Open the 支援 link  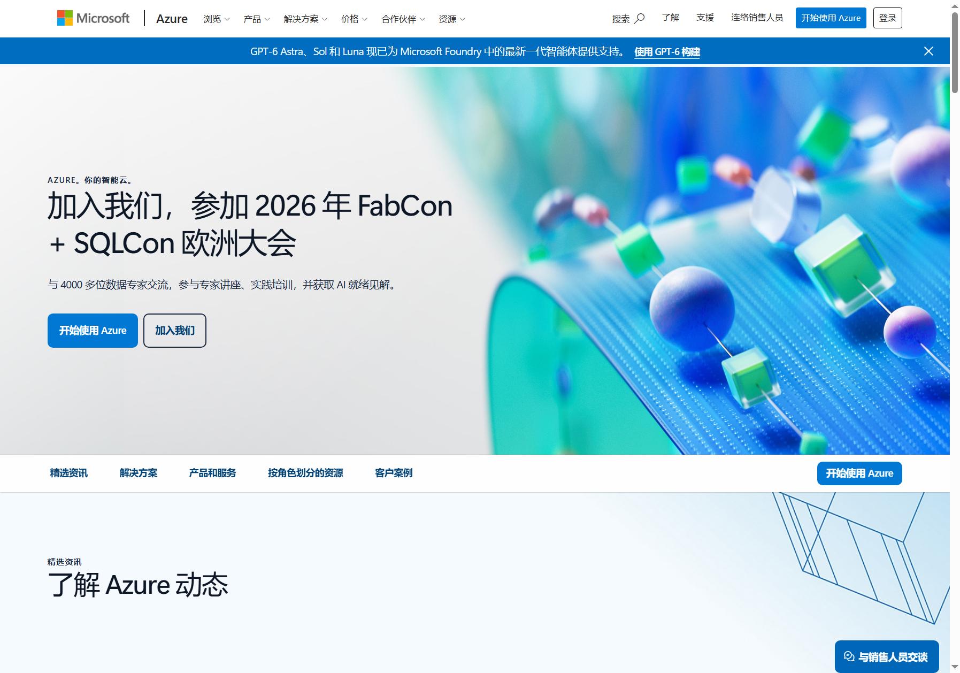pyautogui.click(x=705, y=18)
